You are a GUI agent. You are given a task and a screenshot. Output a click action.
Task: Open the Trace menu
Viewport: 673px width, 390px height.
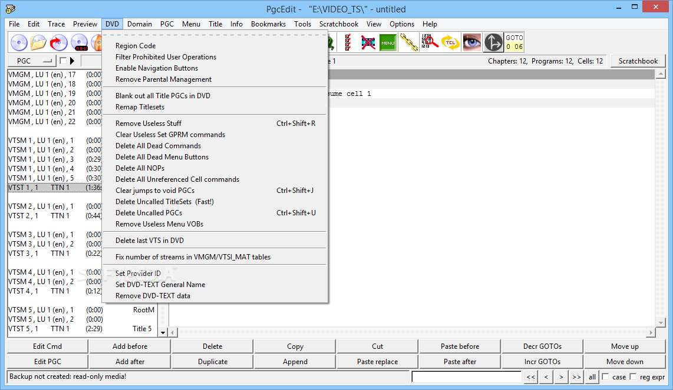pos(56,24)
